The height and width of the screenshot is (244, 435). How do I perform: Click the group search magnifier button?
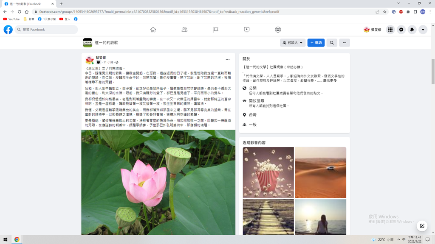(x=332, y=43)
